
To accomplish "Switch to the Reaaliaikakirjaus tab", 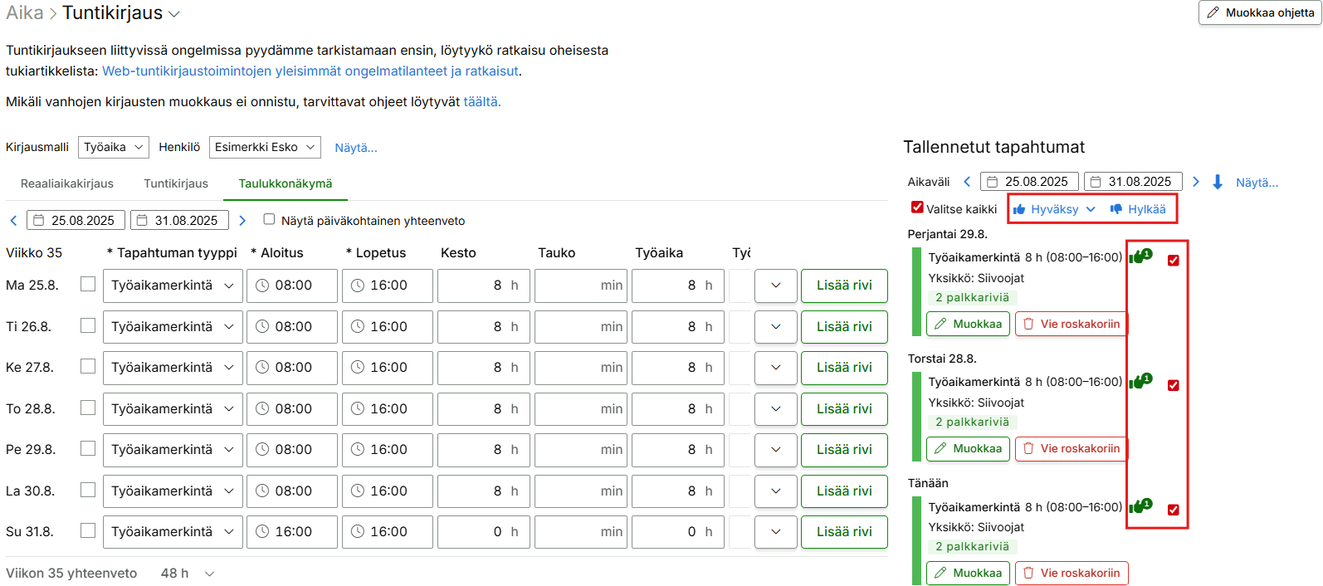I will (x=67, y=183).
